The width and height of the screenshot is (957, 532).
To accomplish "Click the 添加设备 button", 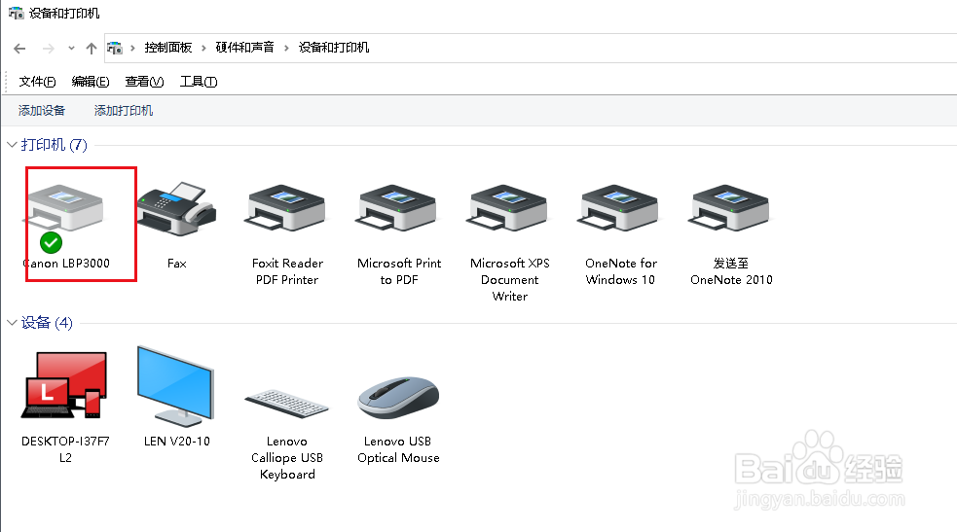I will click(42, 110).
